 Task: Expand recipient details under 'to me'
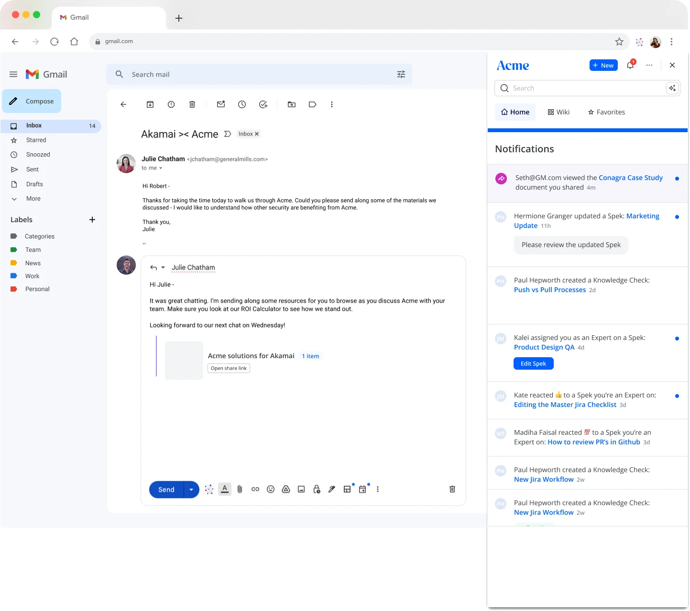[x=161, y=168]
